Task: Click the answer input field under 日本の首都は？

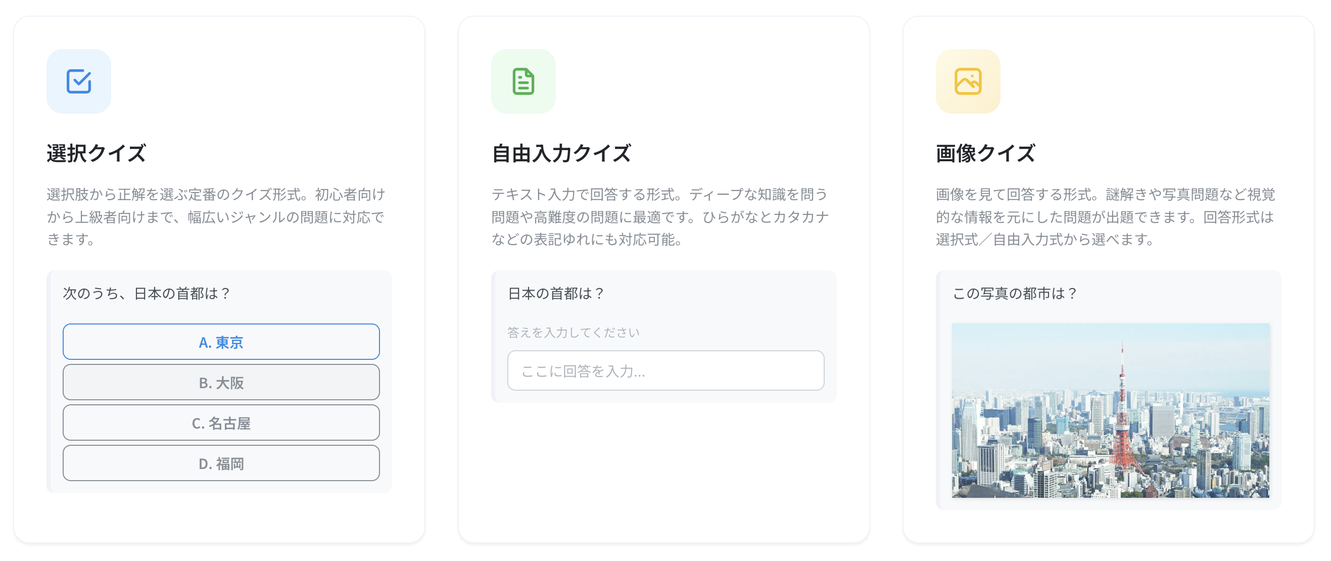Action: [666, 370]
